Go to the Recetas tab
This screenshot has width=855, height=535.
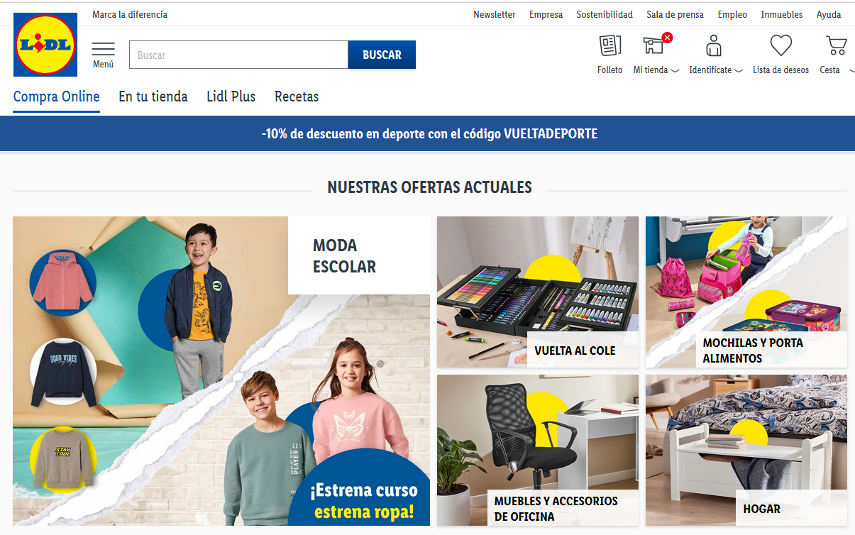pyautogui.click(x=297, y=96)
